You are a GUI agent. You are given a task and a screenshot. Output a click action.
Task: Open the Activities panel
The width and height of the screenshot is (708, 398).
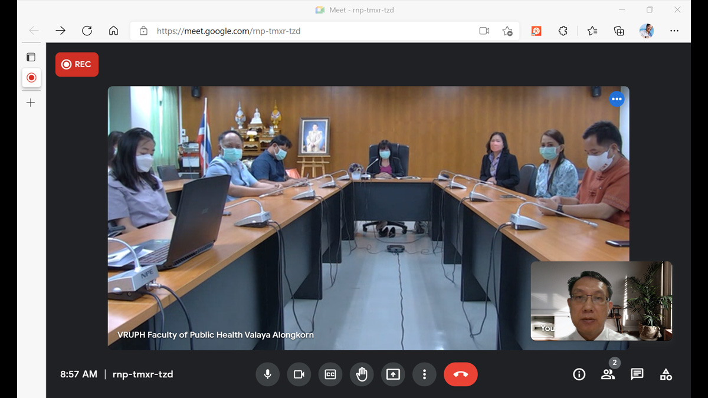(x=666, y=374)
